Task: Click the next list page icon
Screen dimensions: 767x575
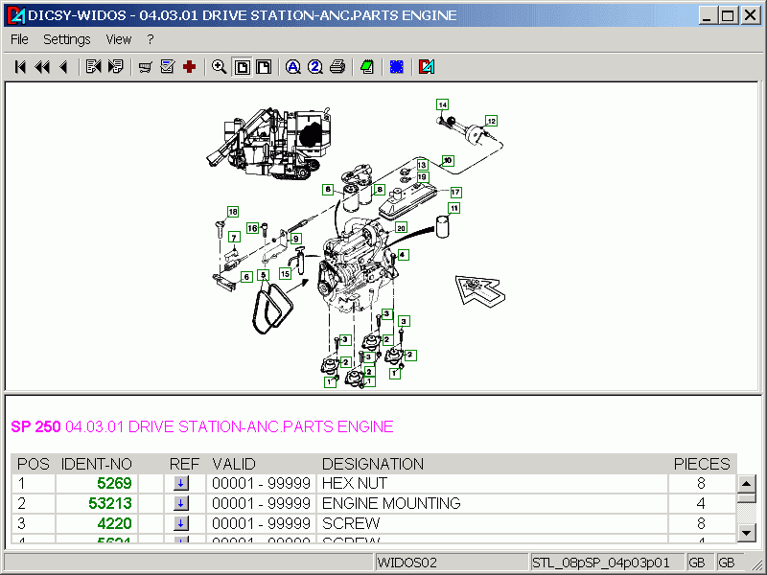Action: pos(116,66)
